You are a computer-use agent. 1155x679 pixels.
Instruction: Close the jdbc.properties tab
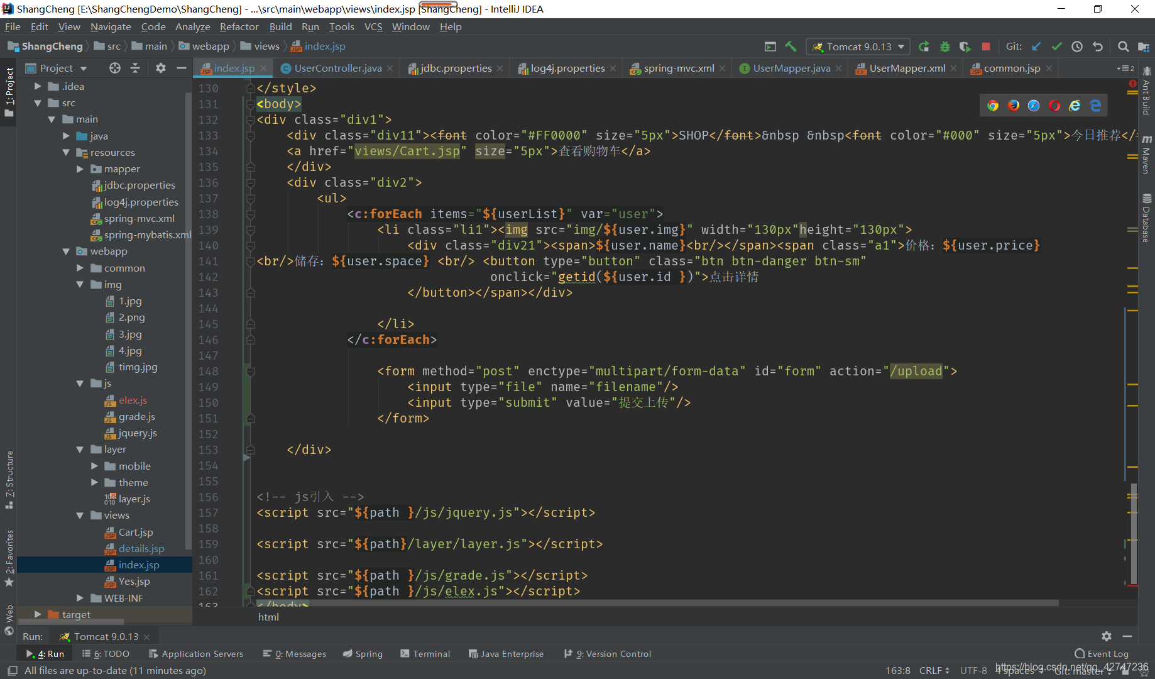pyautogui.click(x=500, y=69)
